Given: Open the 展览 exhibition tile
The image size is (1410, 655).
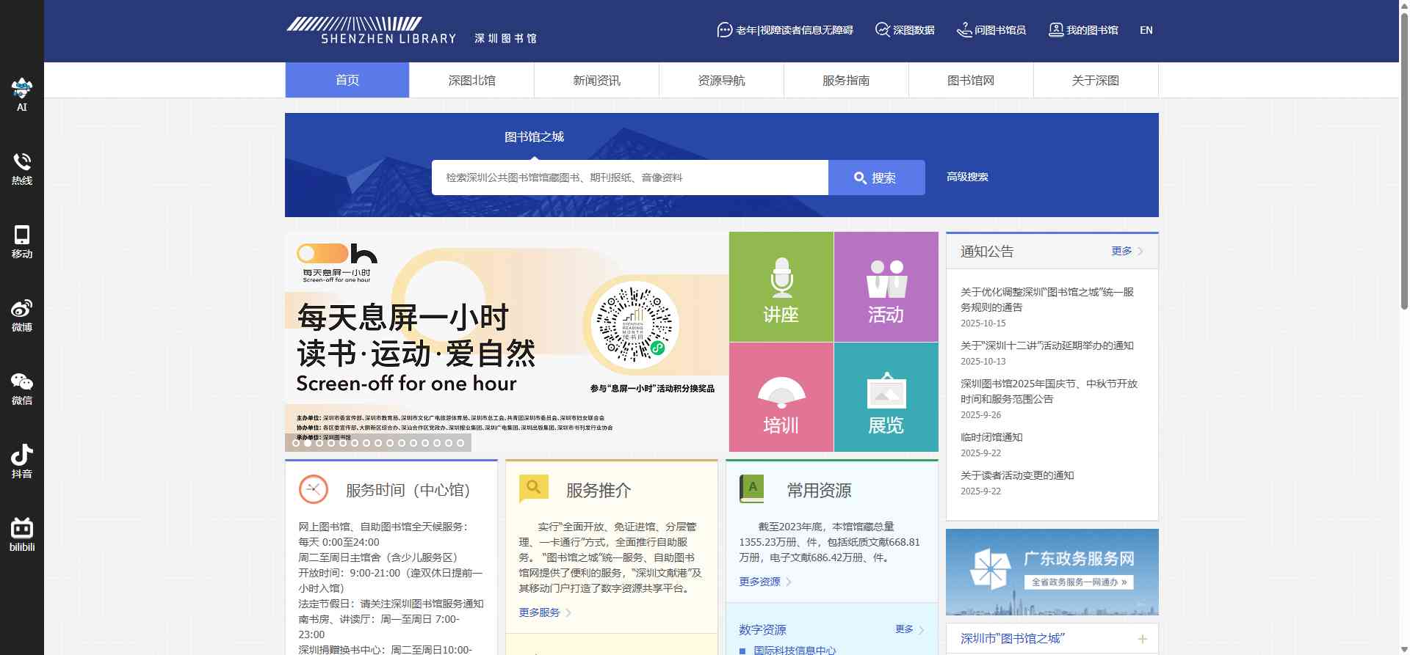Looking at the screenshot, I should [886, 397].
